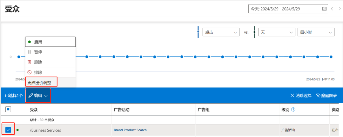The width and height of the screenshot is (343, 137).
Task: Tick the /Business Services row checkbox
Action: pos(8,130)
